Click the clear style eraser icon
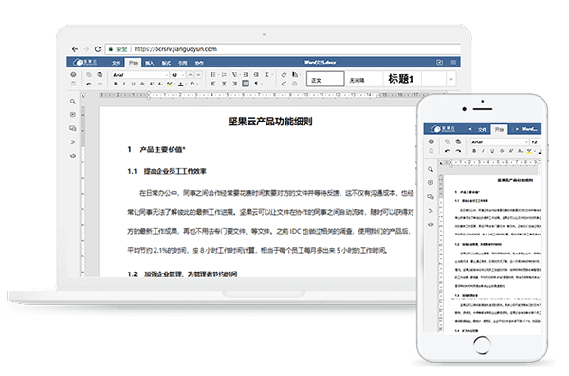569x376 pixels. (x=284, y=74)
